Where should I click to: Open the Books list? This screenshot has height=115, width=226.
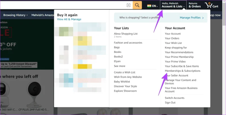[x=118, y=52]
